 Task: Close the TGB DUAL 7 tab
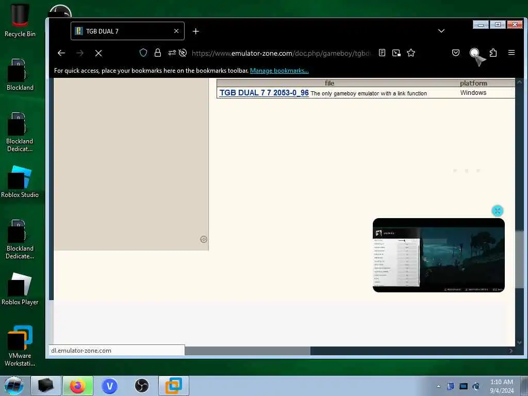point(176,31)
